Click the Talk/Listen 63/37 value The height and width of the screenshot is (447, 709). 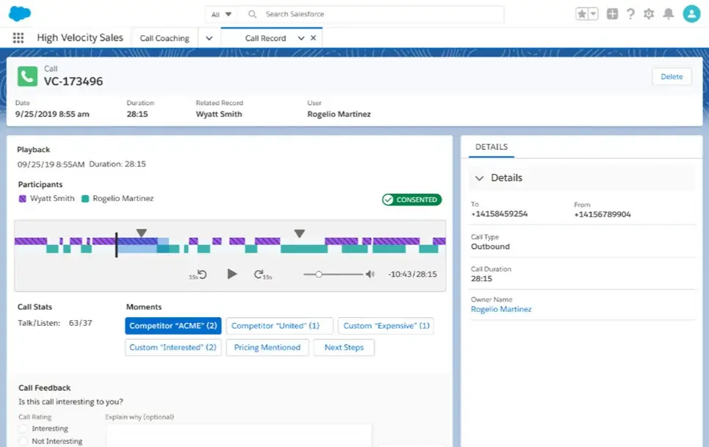pyautogui.click(x=81, y=323)
